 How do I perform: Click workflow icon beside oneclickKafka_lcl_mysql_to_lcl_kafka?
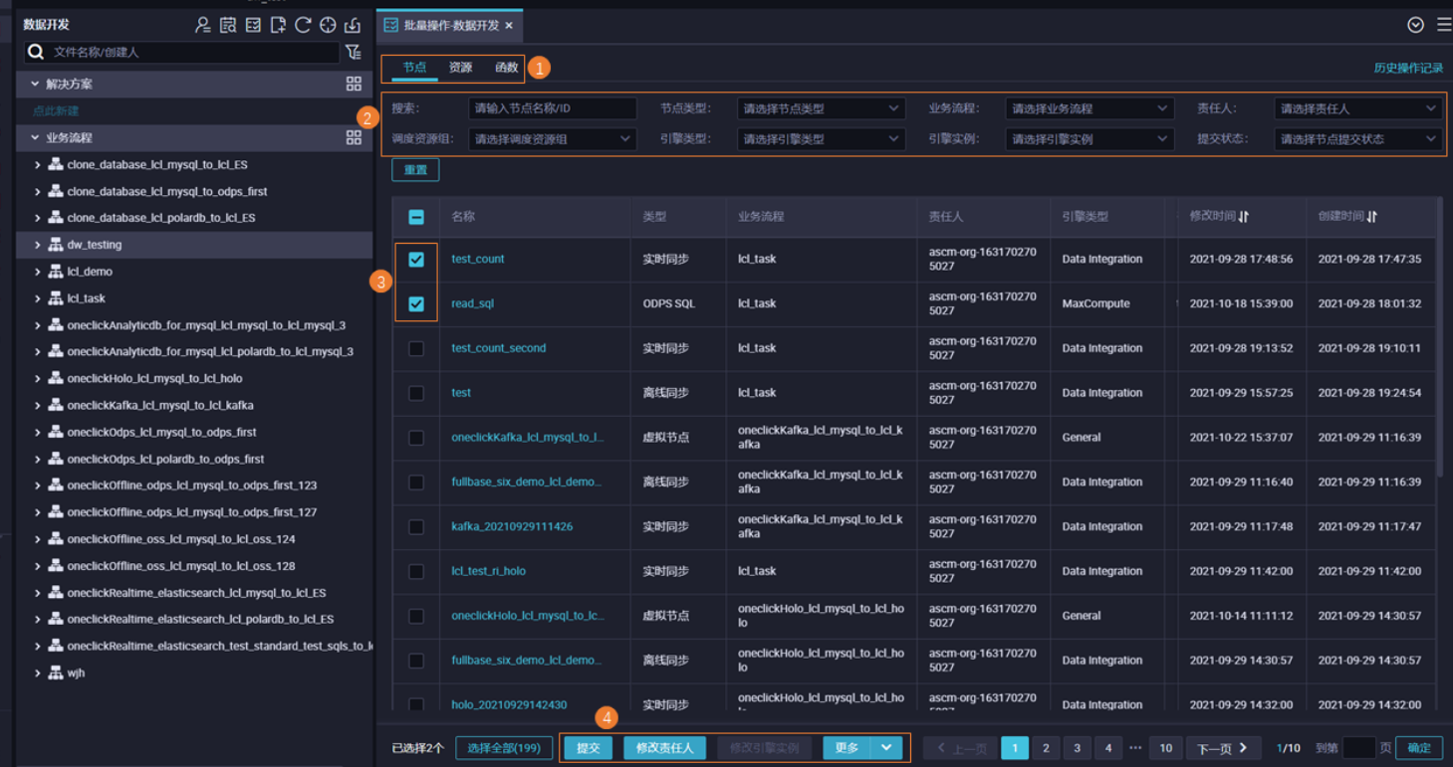tap(56, 406)
